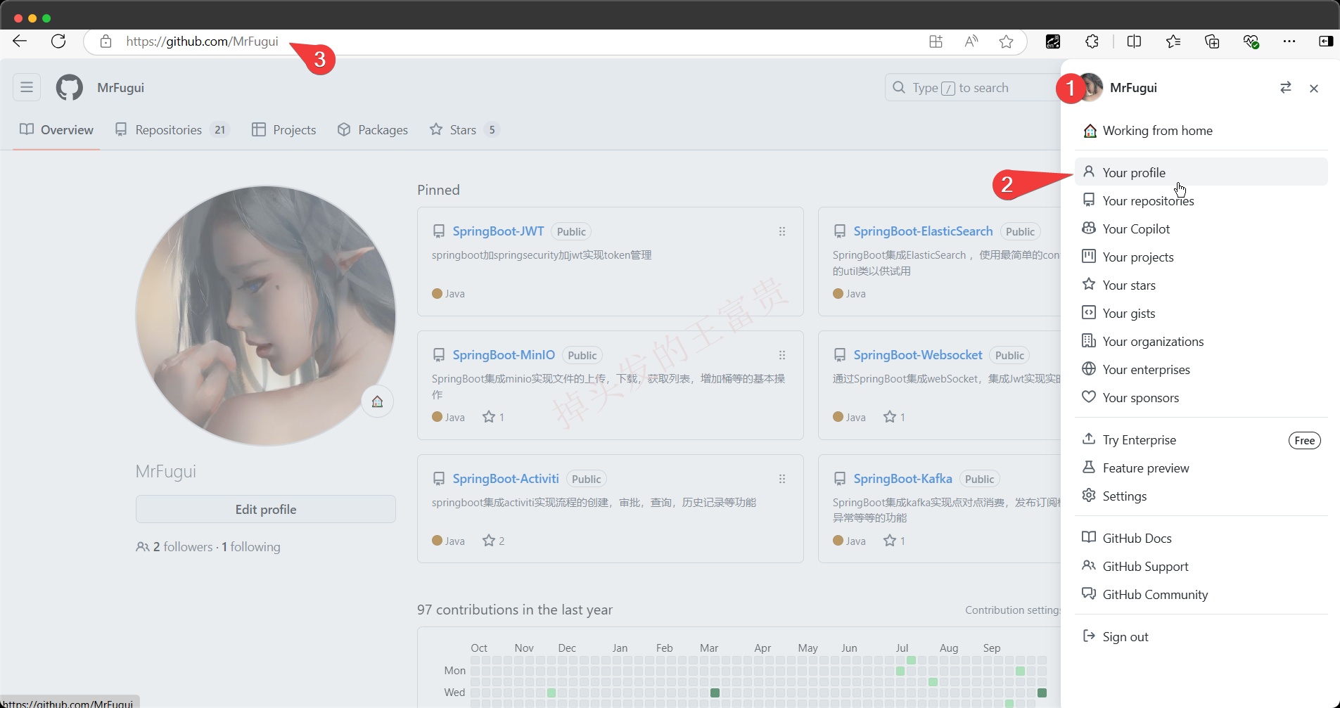
Task: Open Your gists menu item
Action: (x=1201, y=313)
